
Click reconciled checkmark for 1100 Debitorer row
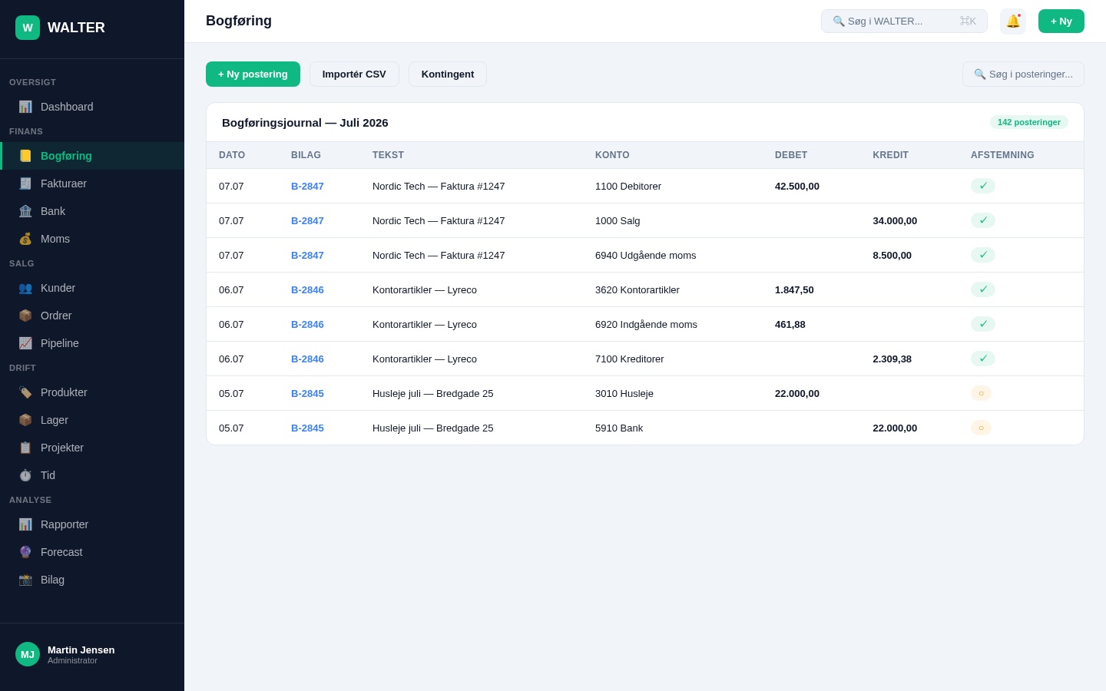(x=983, y=186)
